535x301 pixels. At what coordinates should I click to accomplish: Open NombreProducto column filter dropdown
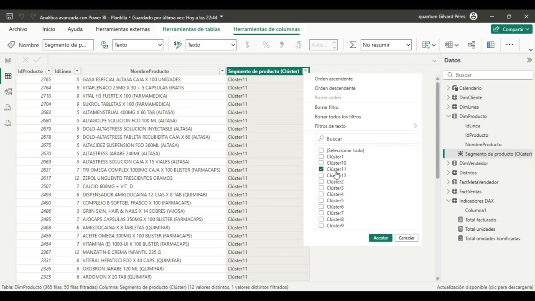[222, 71]
